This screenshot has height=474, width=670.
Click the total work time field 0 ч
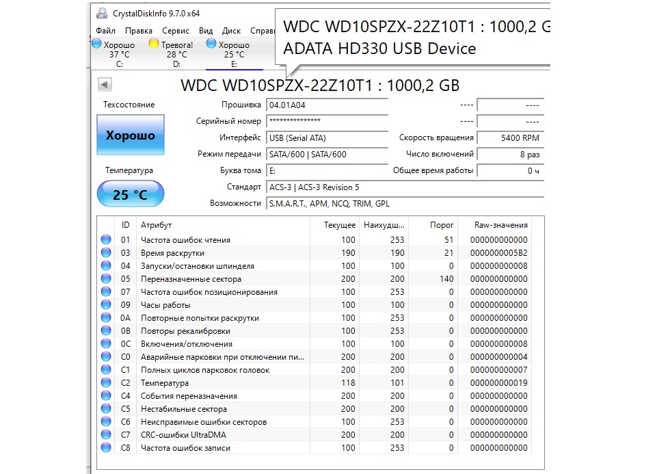pos(511,170)
